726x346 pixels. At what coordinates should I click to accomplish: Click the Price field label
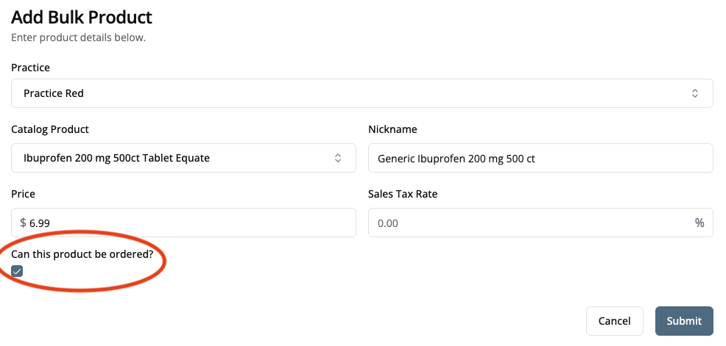[x=24, y=194]
